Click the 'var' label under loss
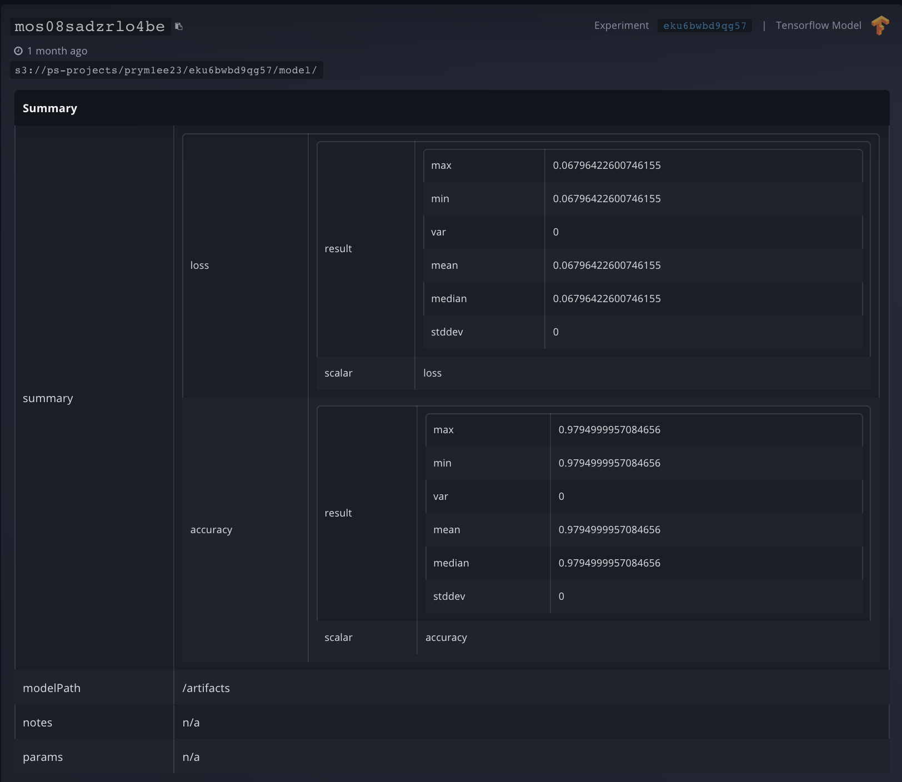The width and height of the screenshot is (902, 782). [x=439, y=232]
